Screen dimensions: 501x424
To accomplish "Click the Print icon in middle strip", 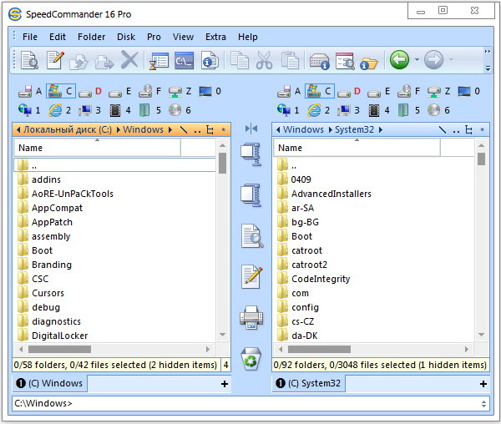I will pos(251,317).
